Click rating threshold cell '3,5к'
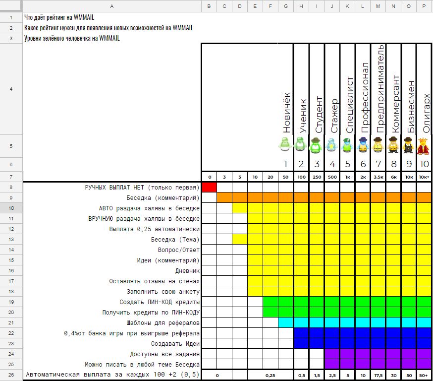 click(379, 177)
